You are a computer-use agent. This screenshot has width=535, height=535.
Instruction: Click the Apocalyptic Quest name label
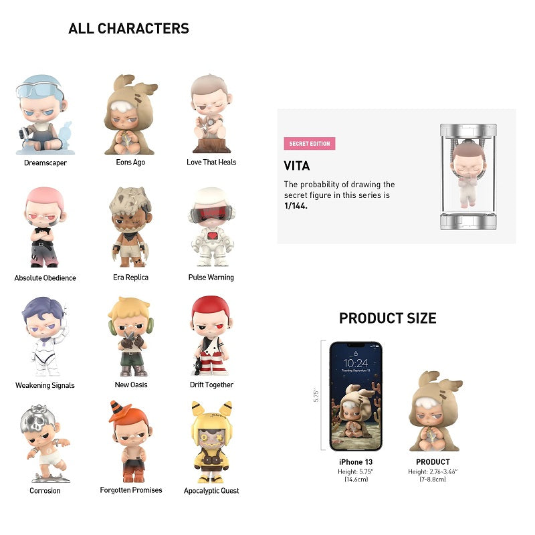[211, 491]
